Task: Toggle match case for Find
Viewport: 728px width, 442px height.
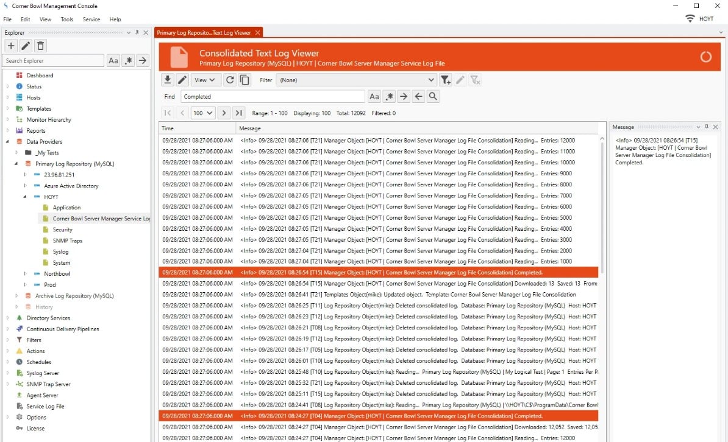Action: [x=374, y=96]
